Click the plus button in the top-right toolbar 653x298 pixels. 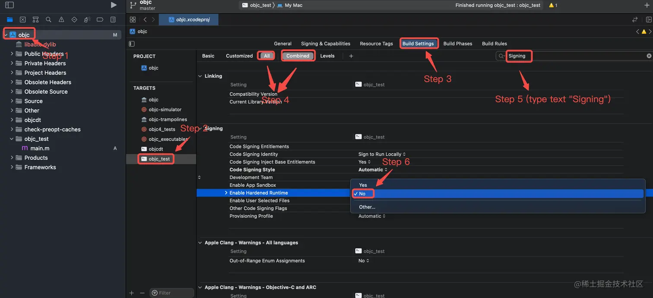click(647, 5)
